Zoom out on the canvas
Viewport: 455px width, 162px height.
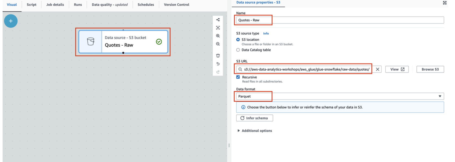point(218,44)
